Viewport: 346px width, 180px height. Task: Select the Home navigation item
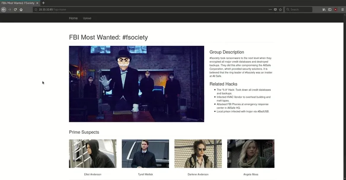(x=73, y=18)
